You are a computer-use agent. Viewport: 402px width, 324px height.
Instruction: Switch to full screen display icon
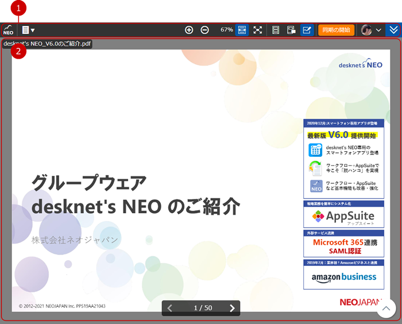[258, 30]
